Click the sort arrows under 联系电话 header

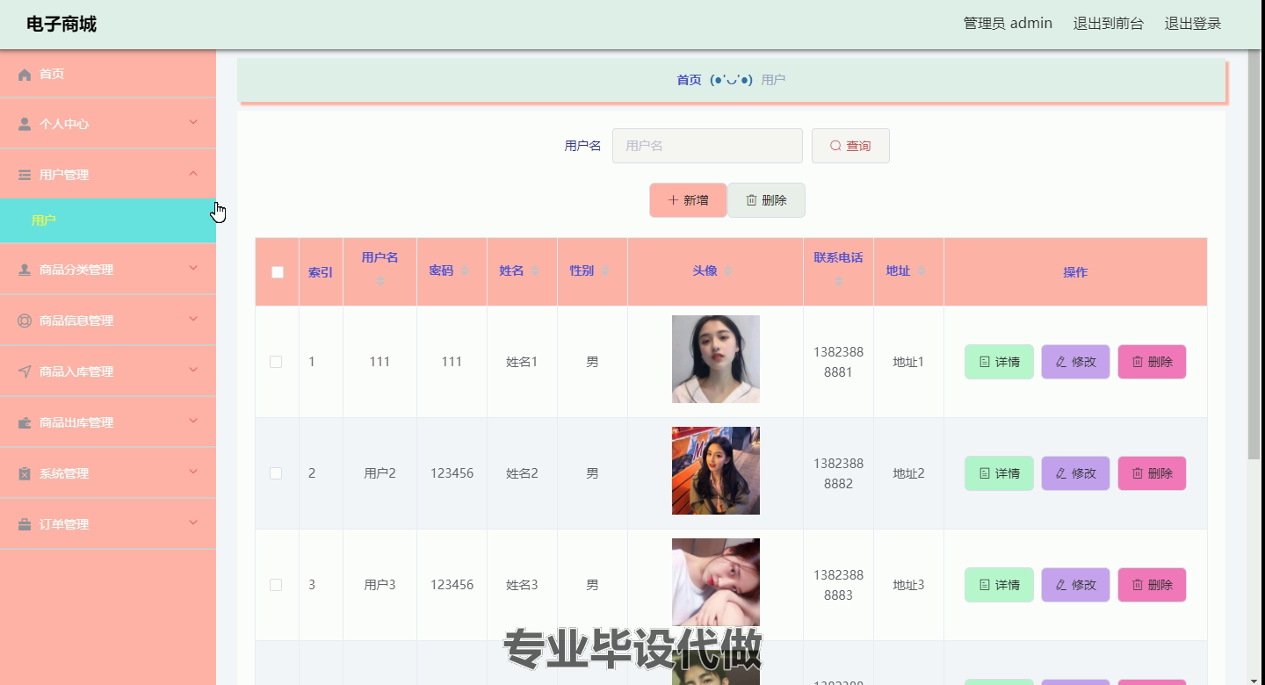[839, 281]
